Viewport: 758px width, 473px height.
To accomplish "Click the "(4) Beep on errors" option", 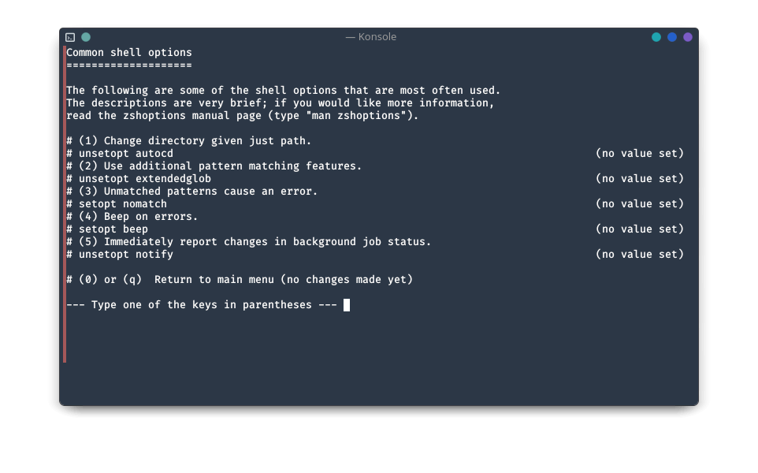I will tap(132, 216).
